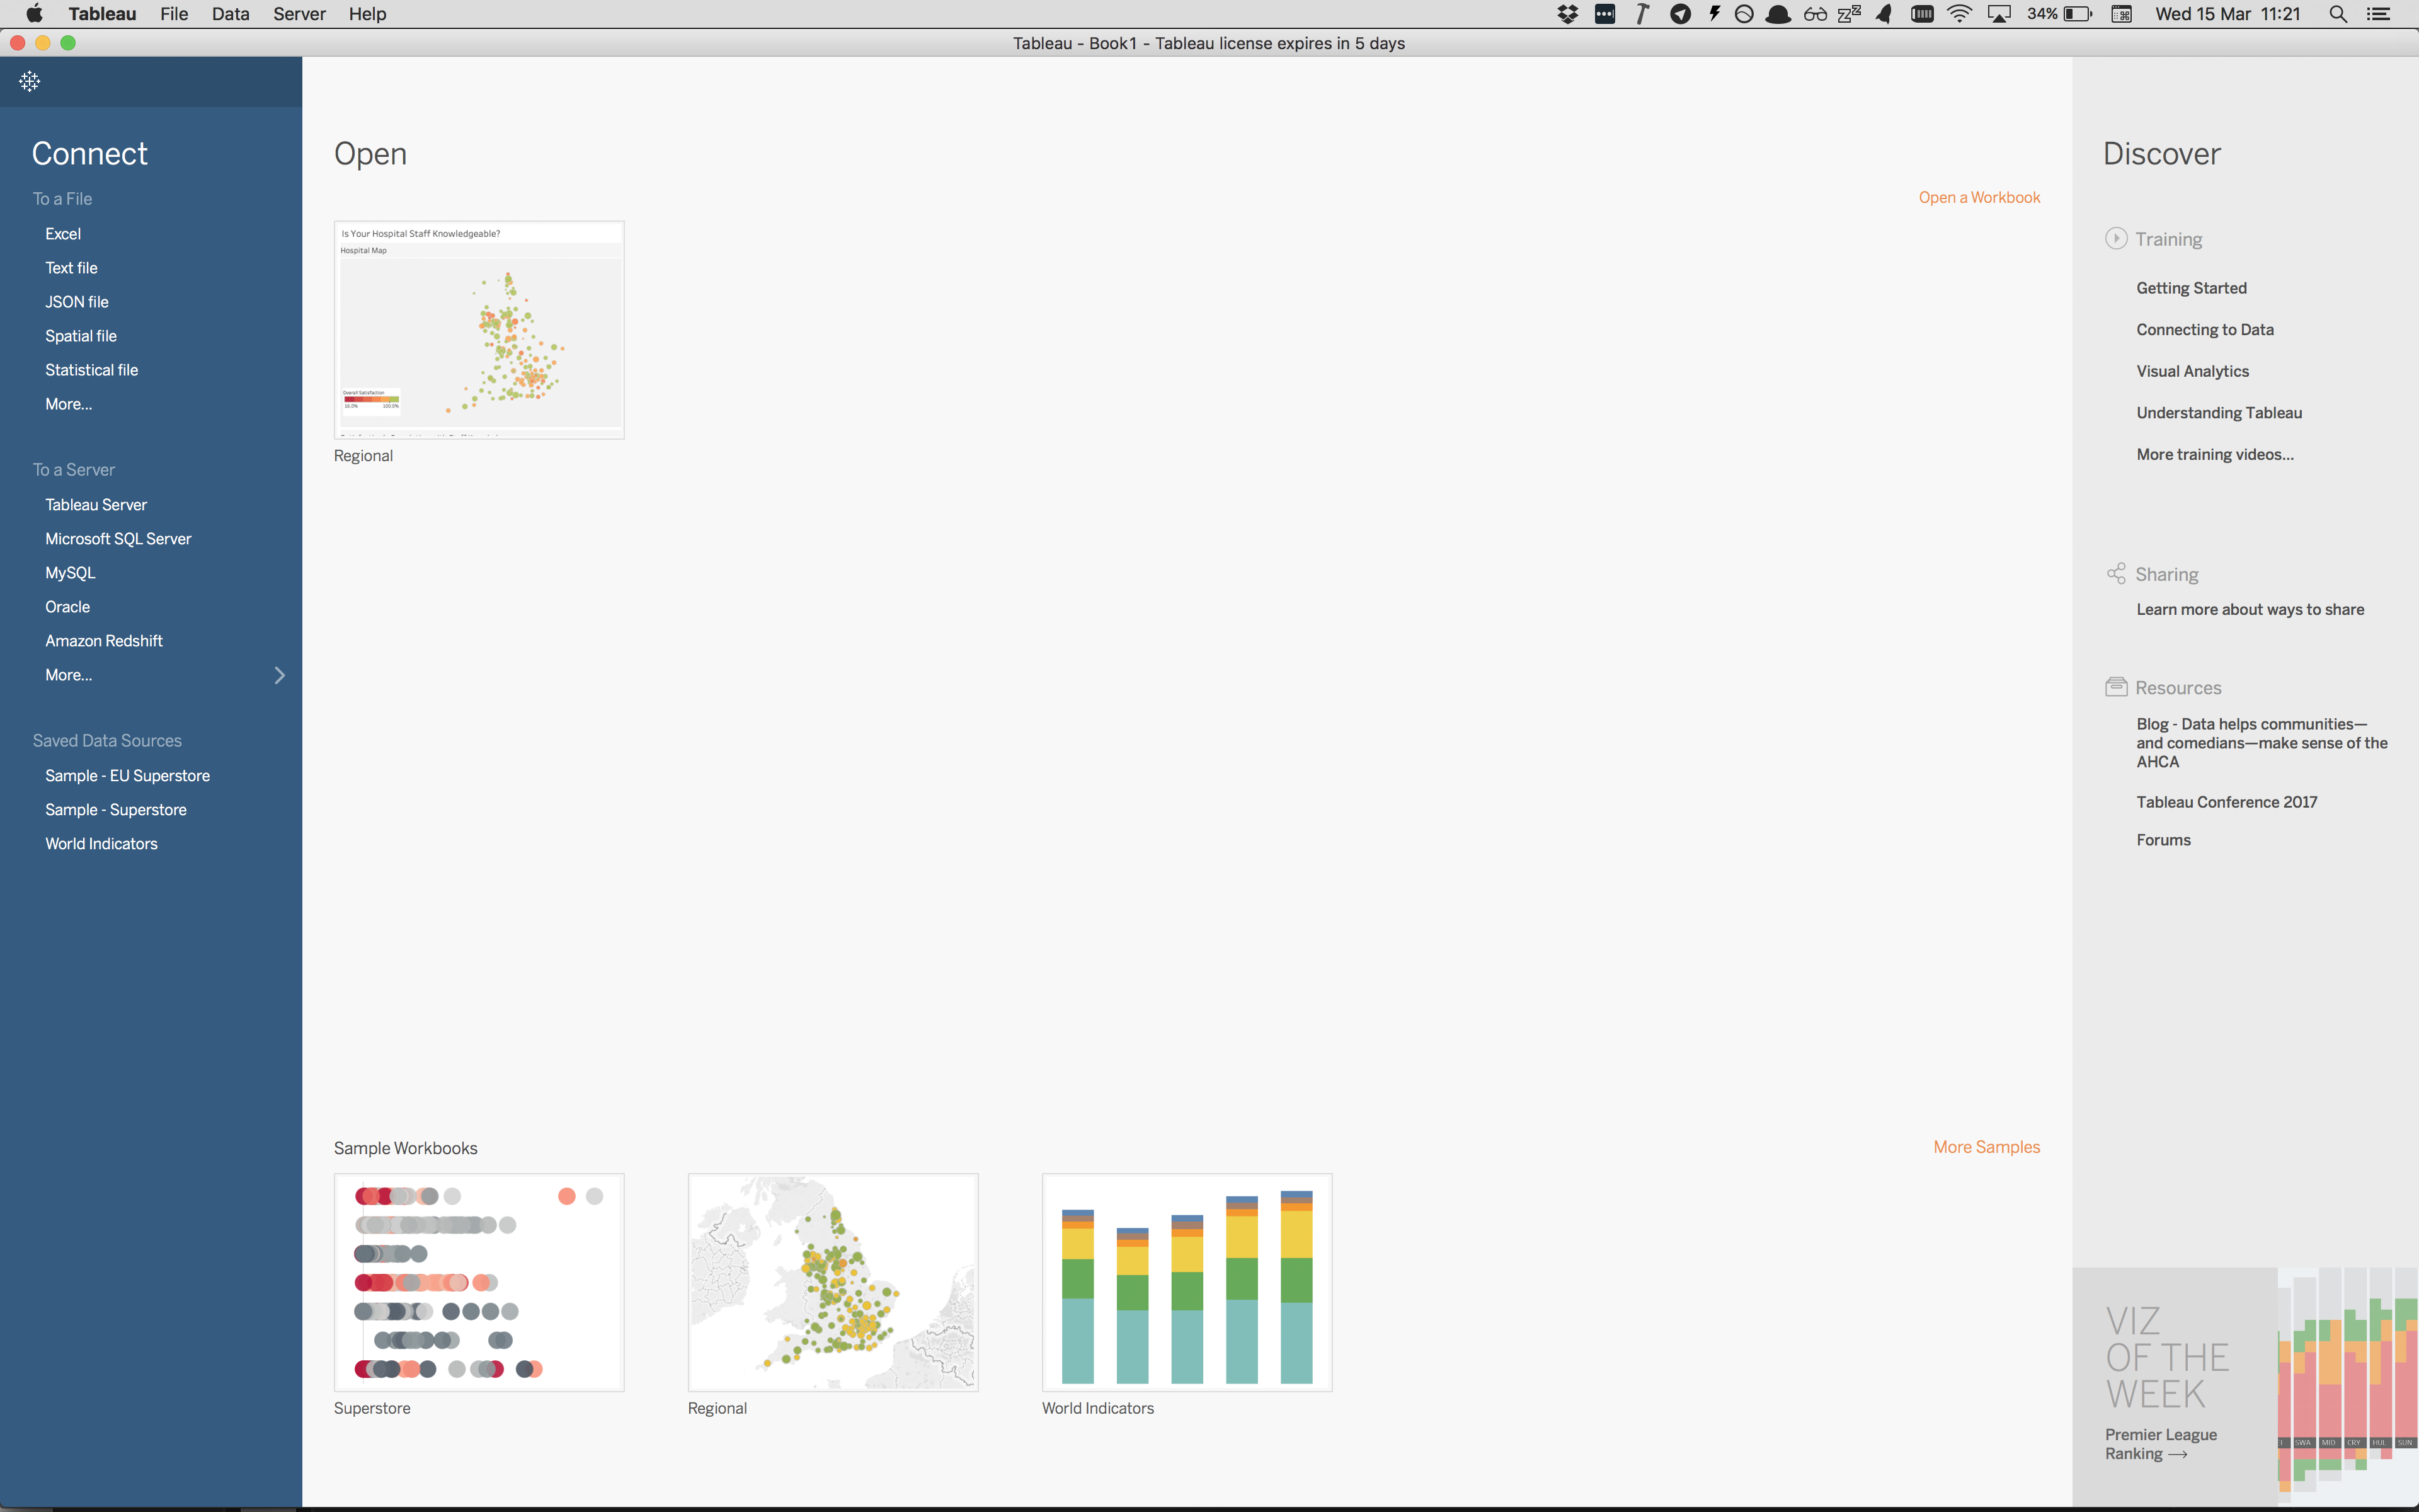The image size is (2419, 1512).
Task: Click the Dropbox menu bar icon
Action: 1567,14
